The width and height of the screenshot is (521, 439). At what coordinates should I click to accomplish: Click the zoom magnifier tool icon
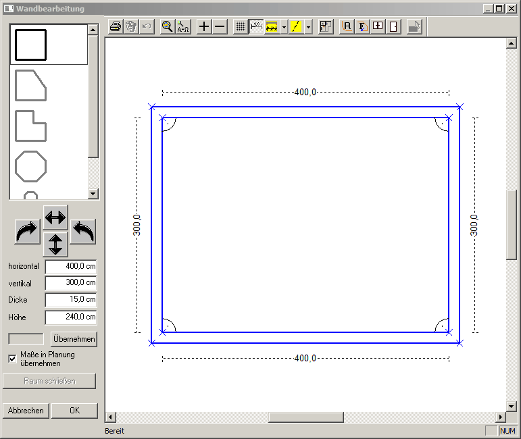[x=167, y=26]
